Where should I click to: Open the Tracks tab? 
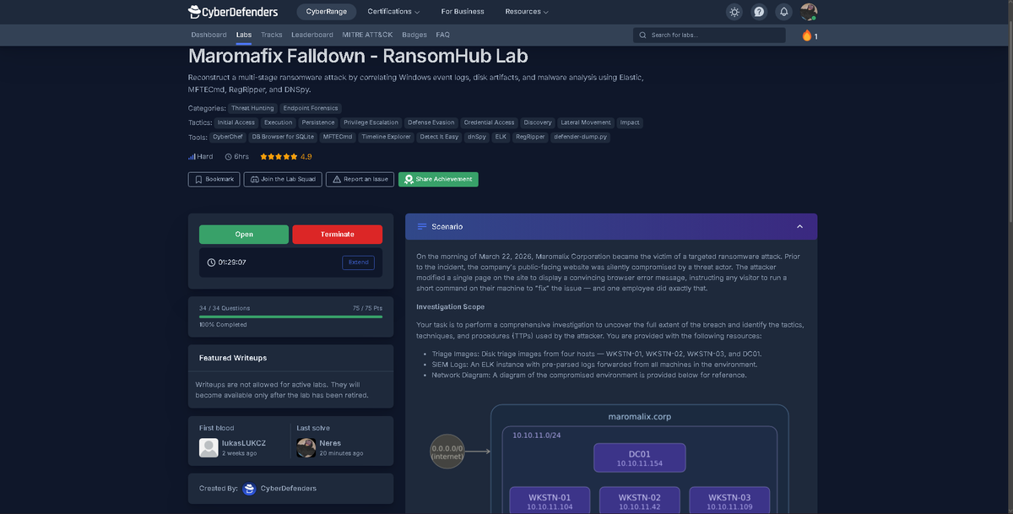tap(272, 35)
